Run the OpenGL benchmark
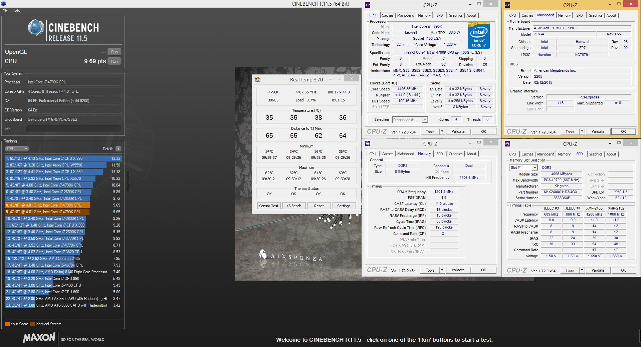The height and width of the screenshot is (347, 641). coord(114,52)
